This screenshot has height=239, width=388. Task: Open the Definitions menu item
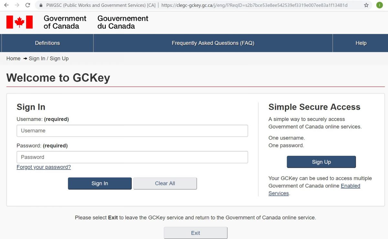point(48,43)
